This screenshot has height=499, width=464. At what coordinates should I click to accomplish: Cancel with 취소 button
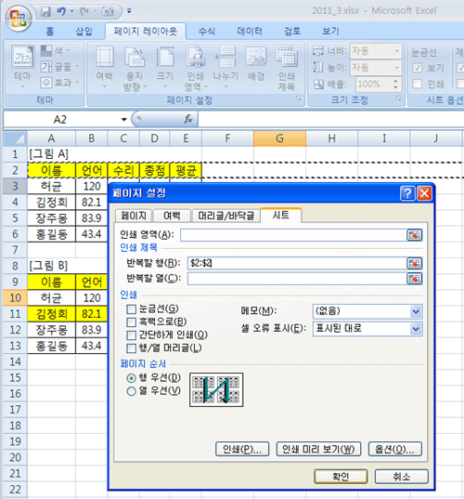point(402,477)
